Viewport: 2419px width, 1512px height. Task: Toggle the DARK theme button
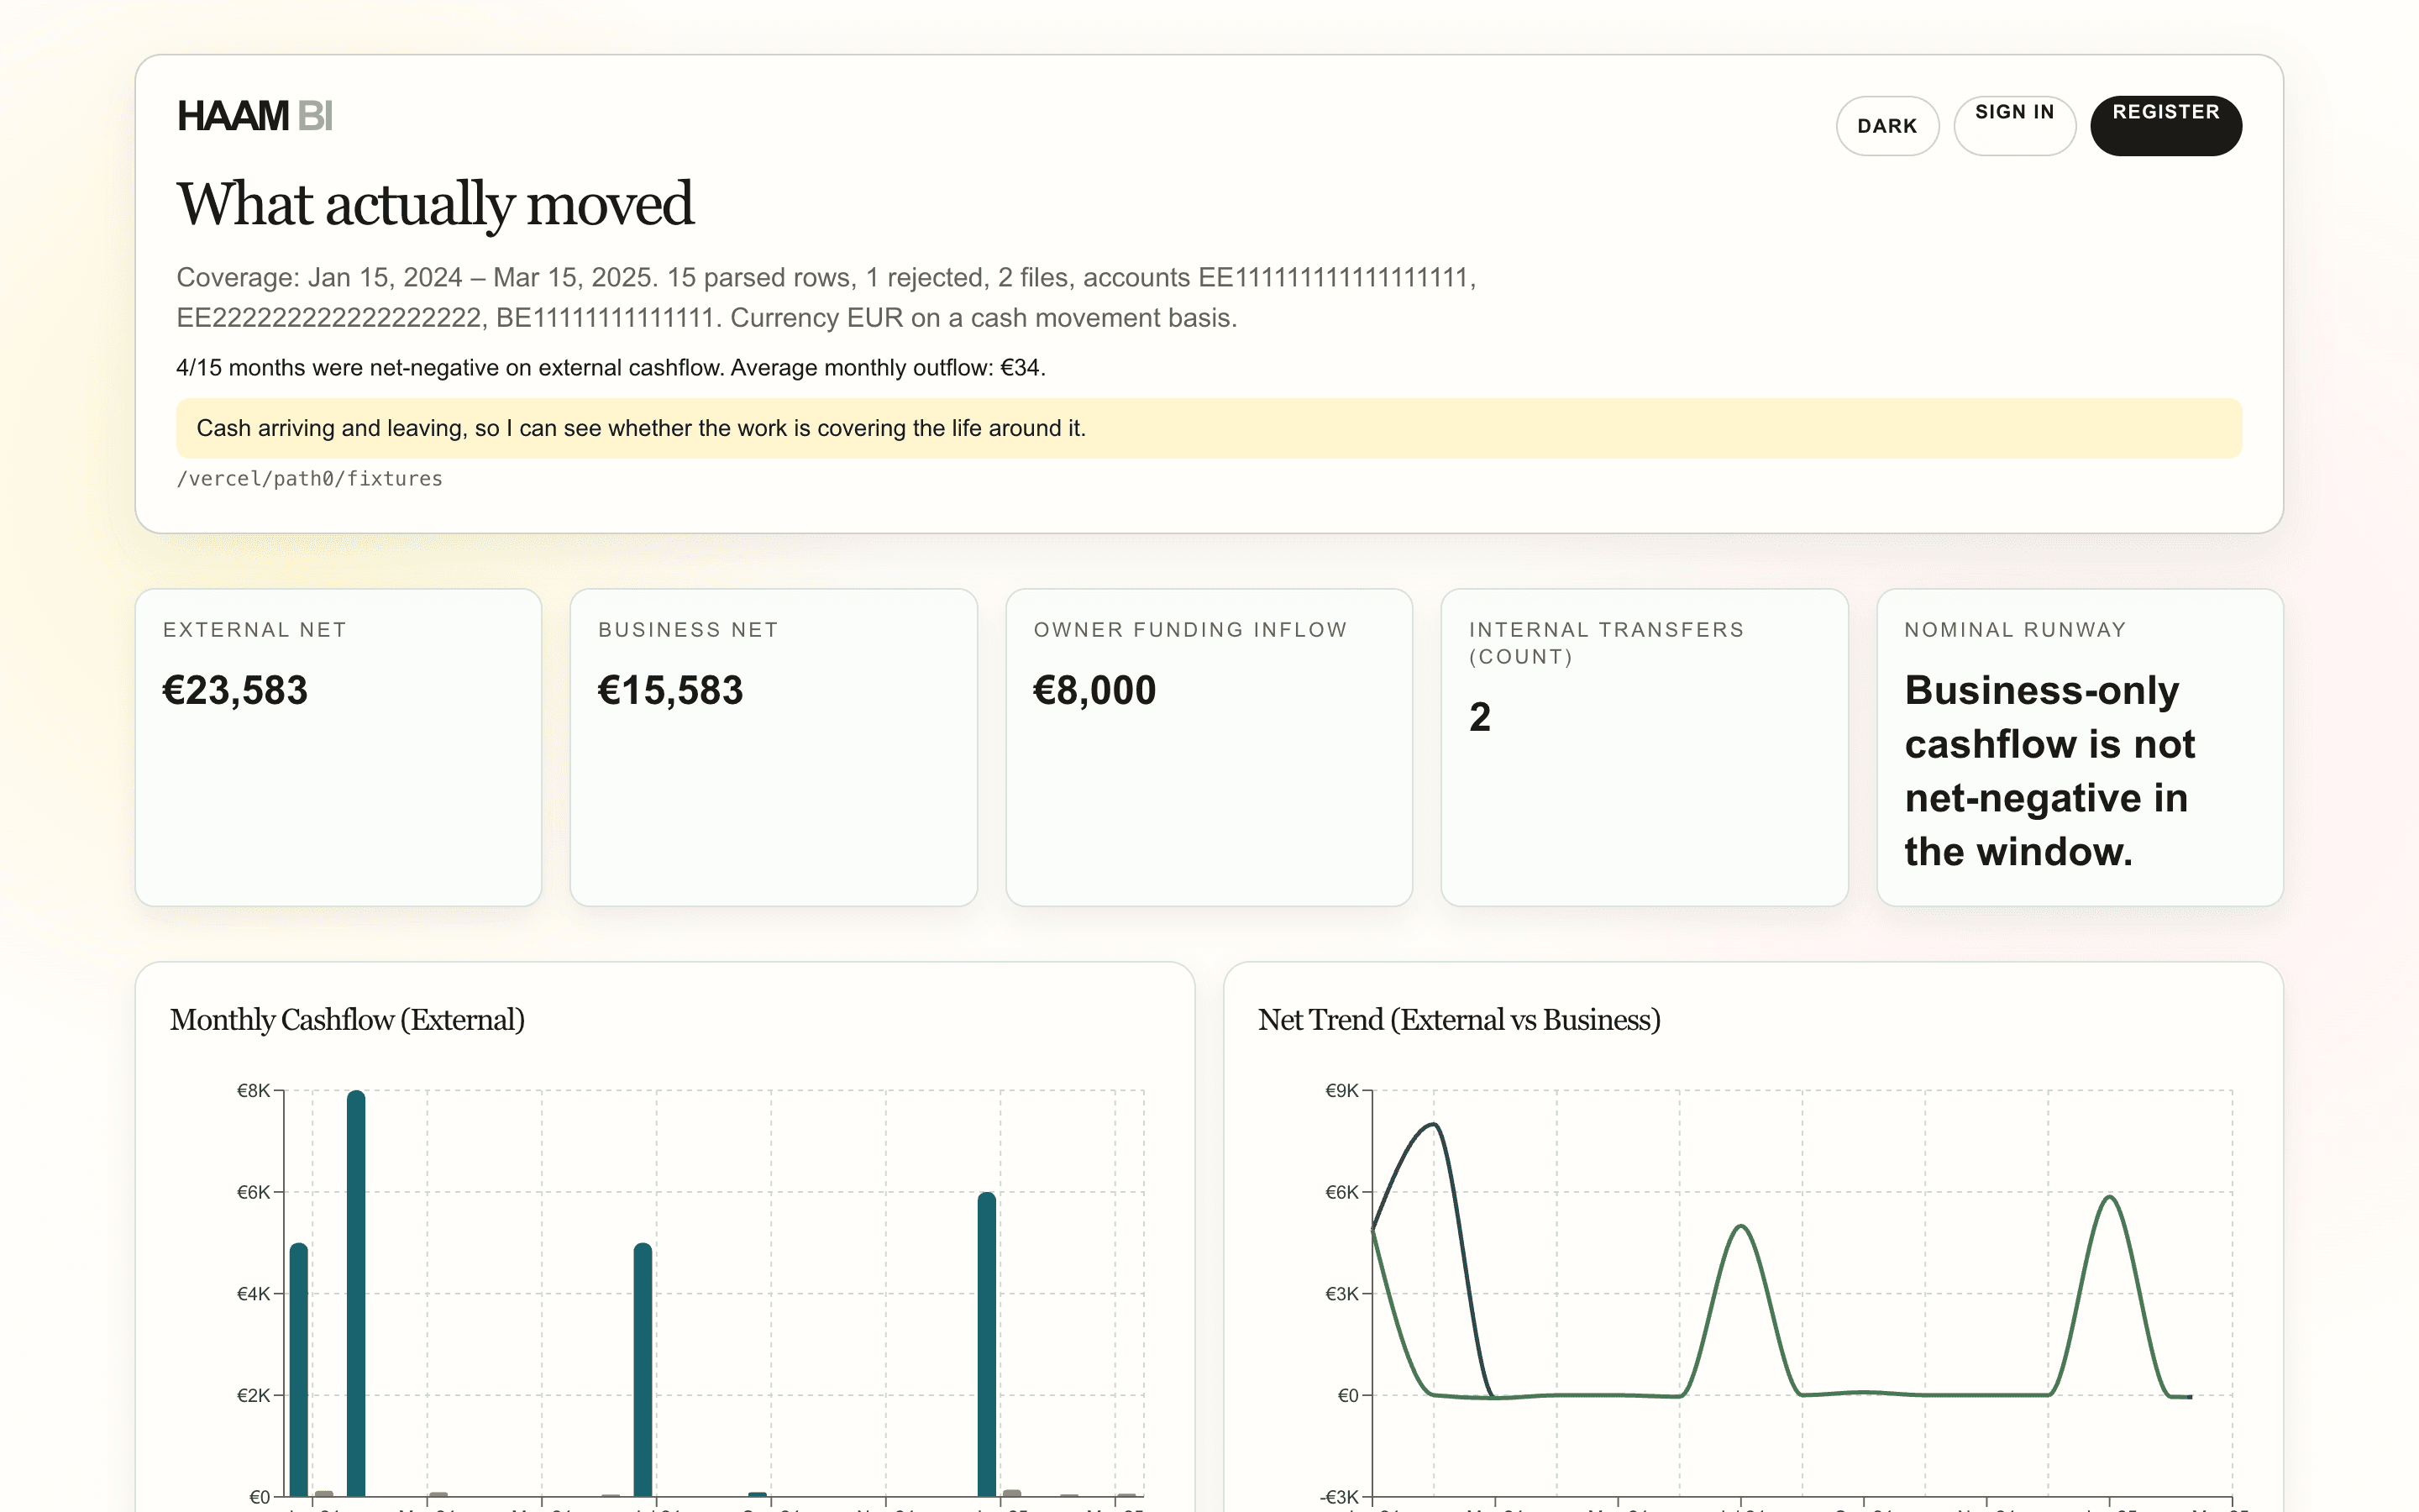click(1887, 126)
